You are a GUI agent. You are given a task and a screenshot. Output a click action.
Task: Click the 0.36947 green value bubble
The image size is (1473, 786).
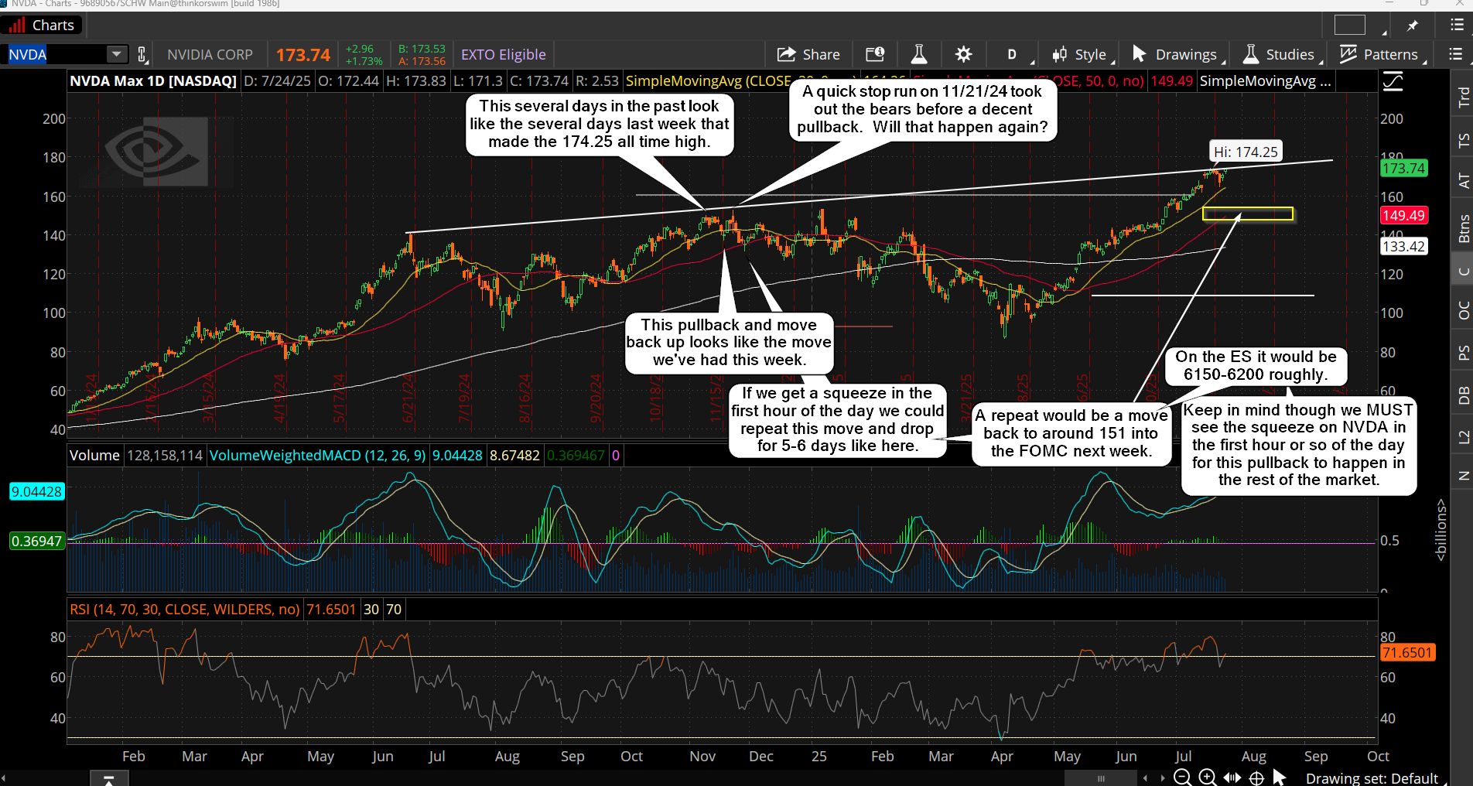[36, 542]
